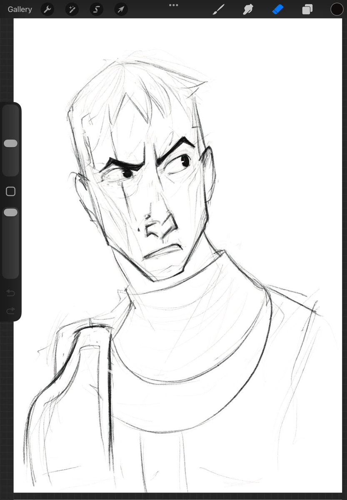Select the Smudge tool

tap(248, 9)
